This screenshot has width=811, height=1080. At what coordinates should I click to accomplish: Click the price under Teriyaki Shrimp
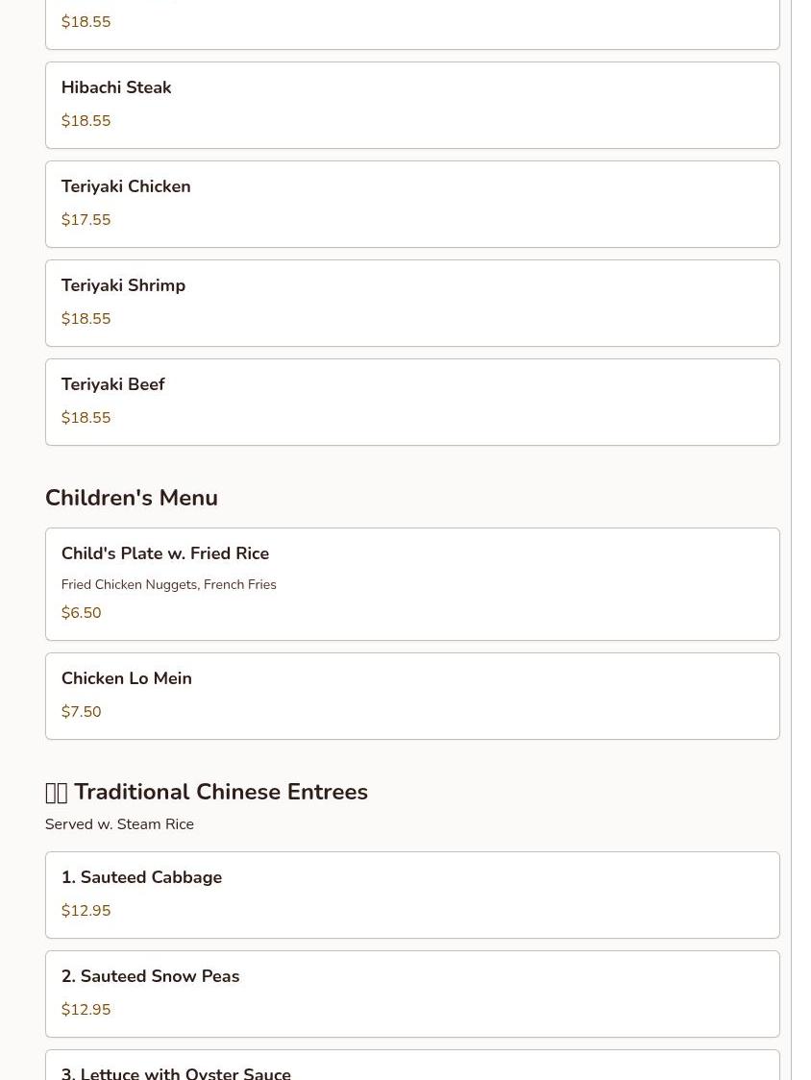[86, 319]
